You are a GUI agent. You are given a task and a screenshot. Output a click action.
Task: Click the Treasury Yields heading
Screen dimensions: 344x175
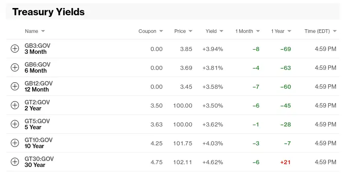48,12
